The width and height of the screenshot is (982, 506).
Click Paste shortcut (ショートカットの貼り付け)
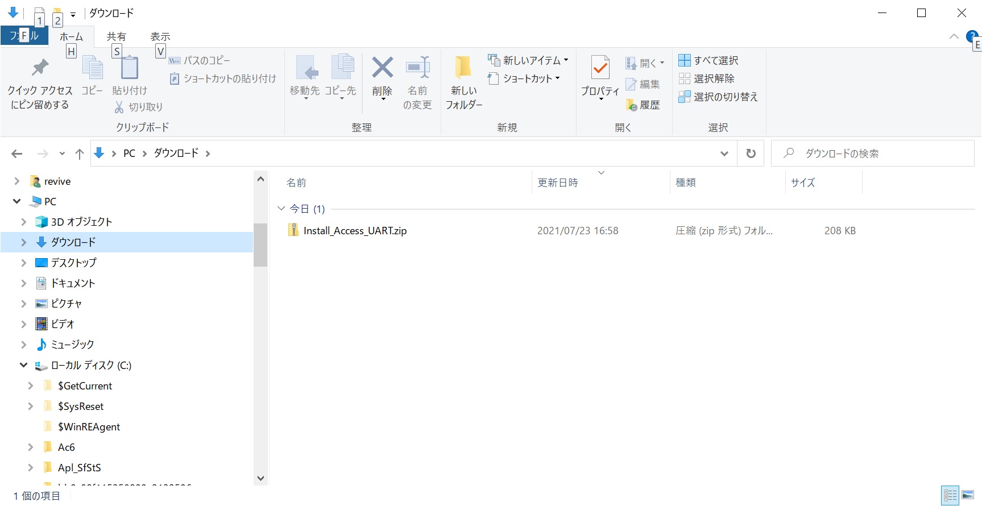coord(223,78)
